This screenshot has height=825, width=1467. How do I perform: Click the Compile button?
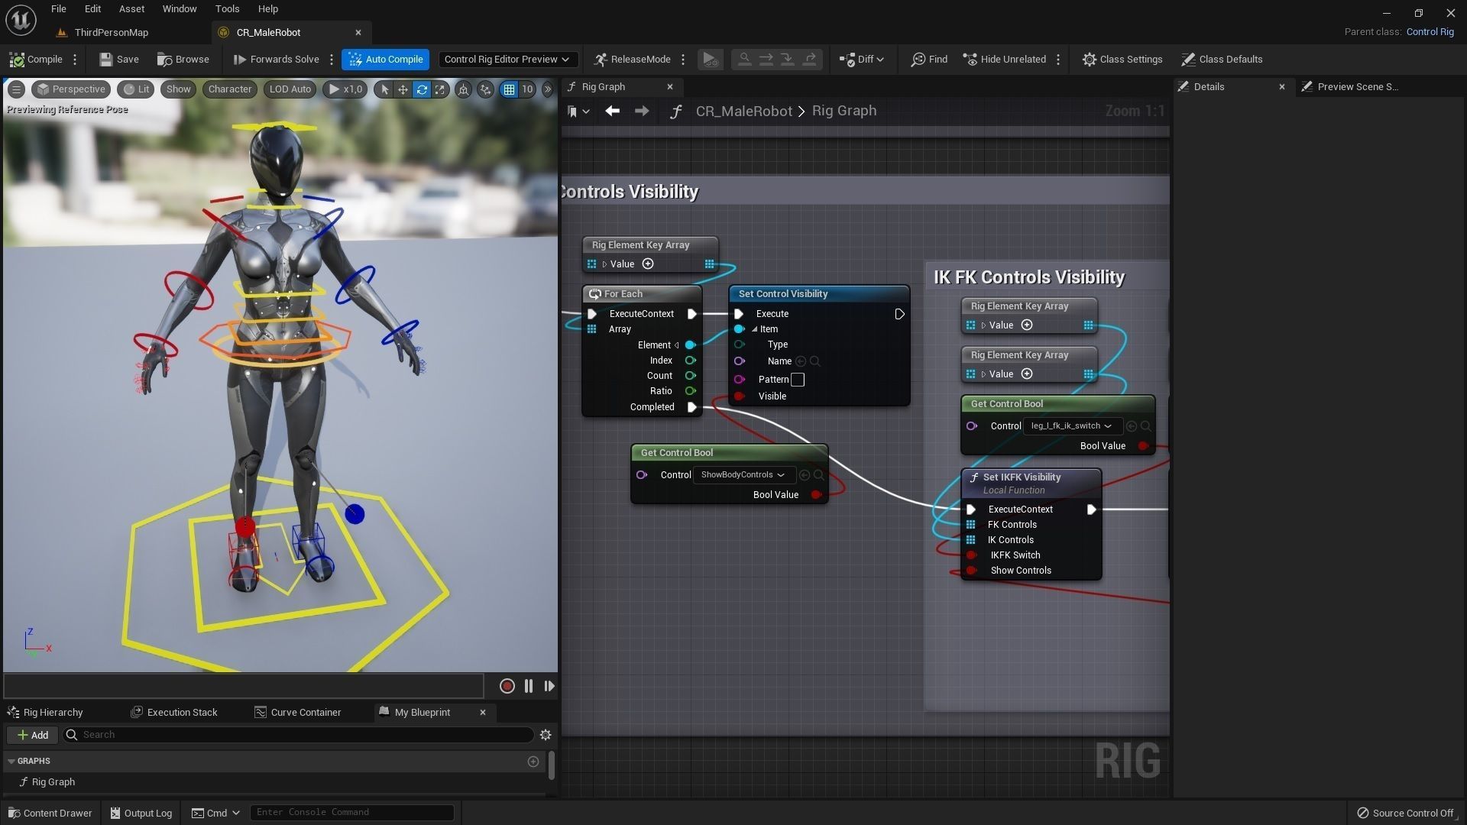click(36, 59)
